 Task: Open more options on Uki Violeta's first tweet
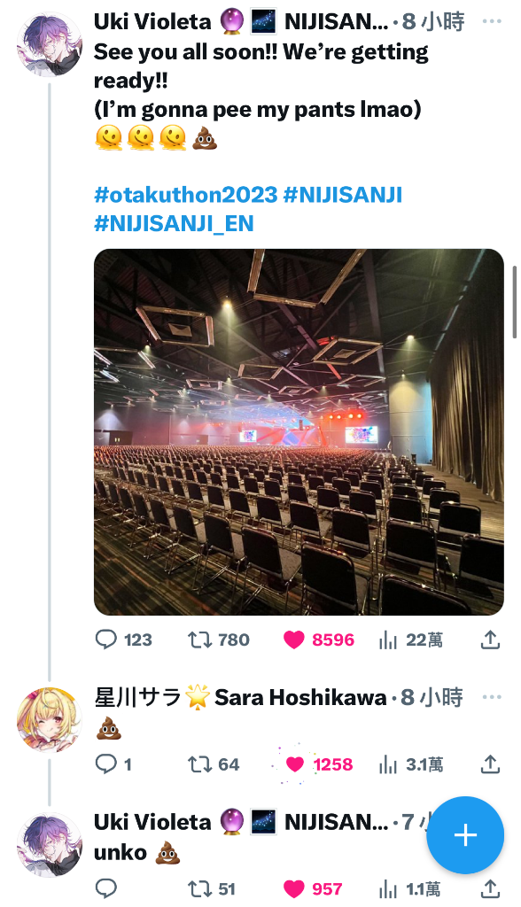tap(492, 21)
